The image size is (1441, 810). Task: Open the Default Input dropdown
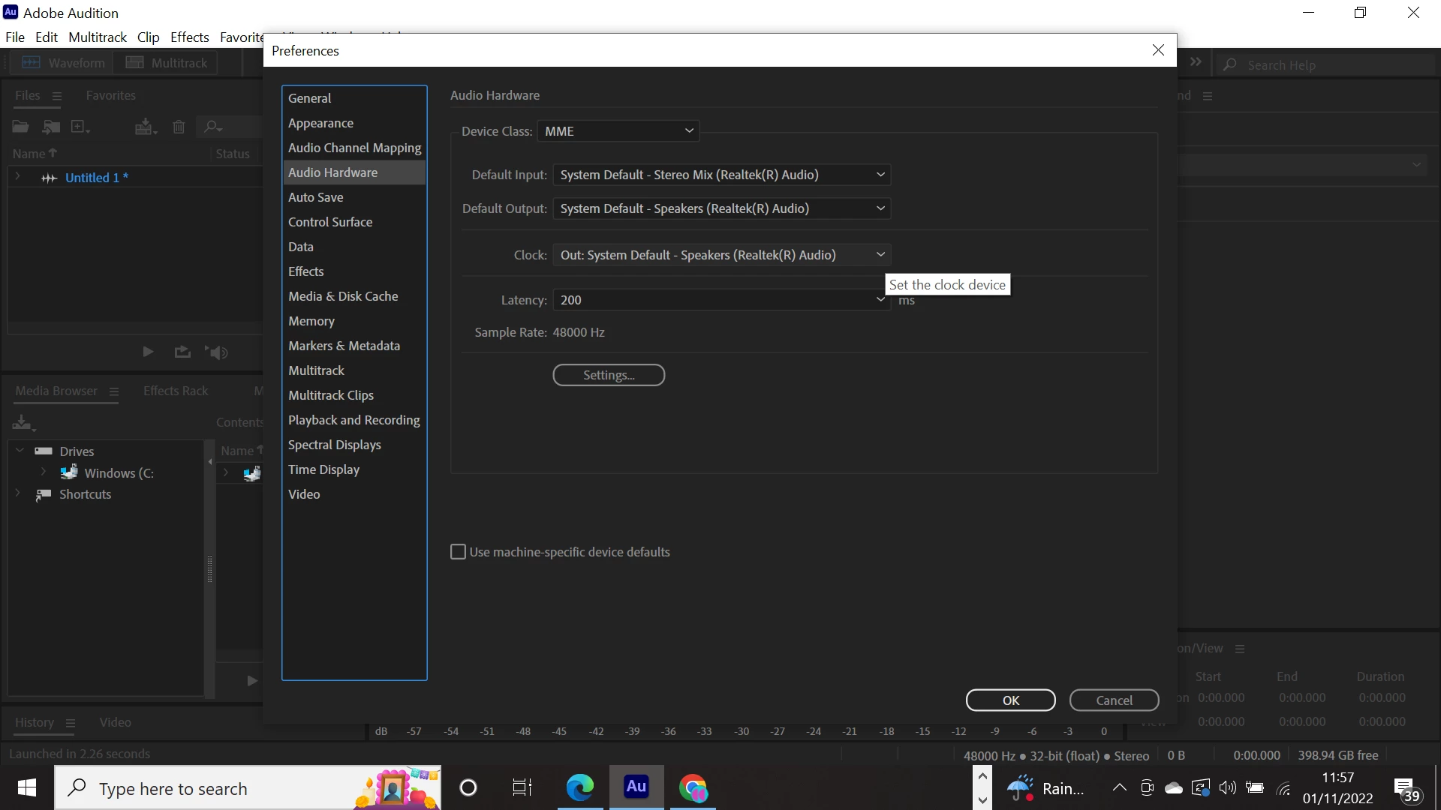point(721,175)
